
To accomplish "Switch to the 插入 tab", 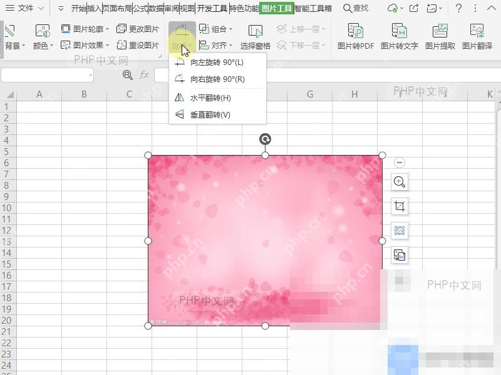I will 95,8.
